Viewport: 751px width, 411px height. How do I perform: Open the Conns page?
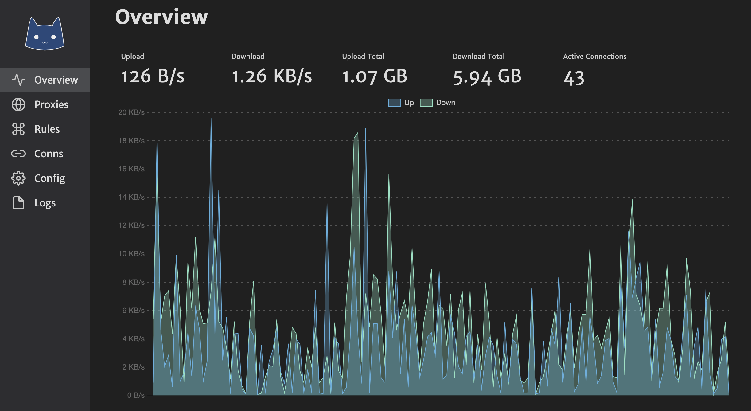coord(49,154)
